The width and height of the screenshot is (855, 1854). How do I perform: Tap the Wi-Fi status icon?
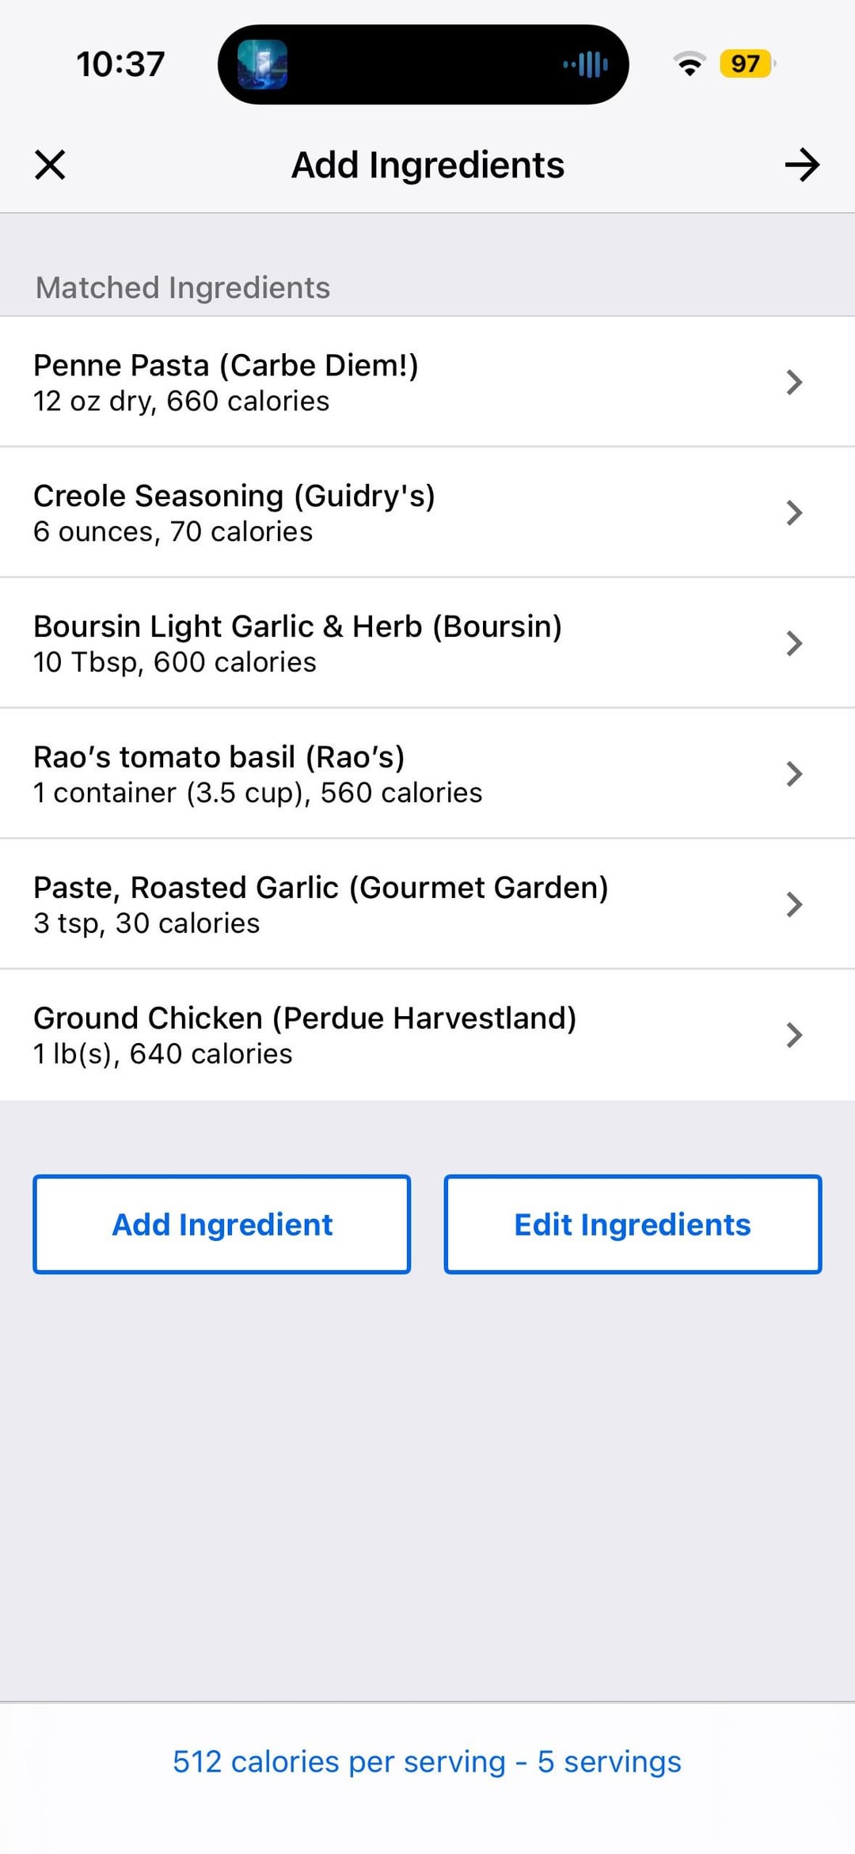(690, 63)
